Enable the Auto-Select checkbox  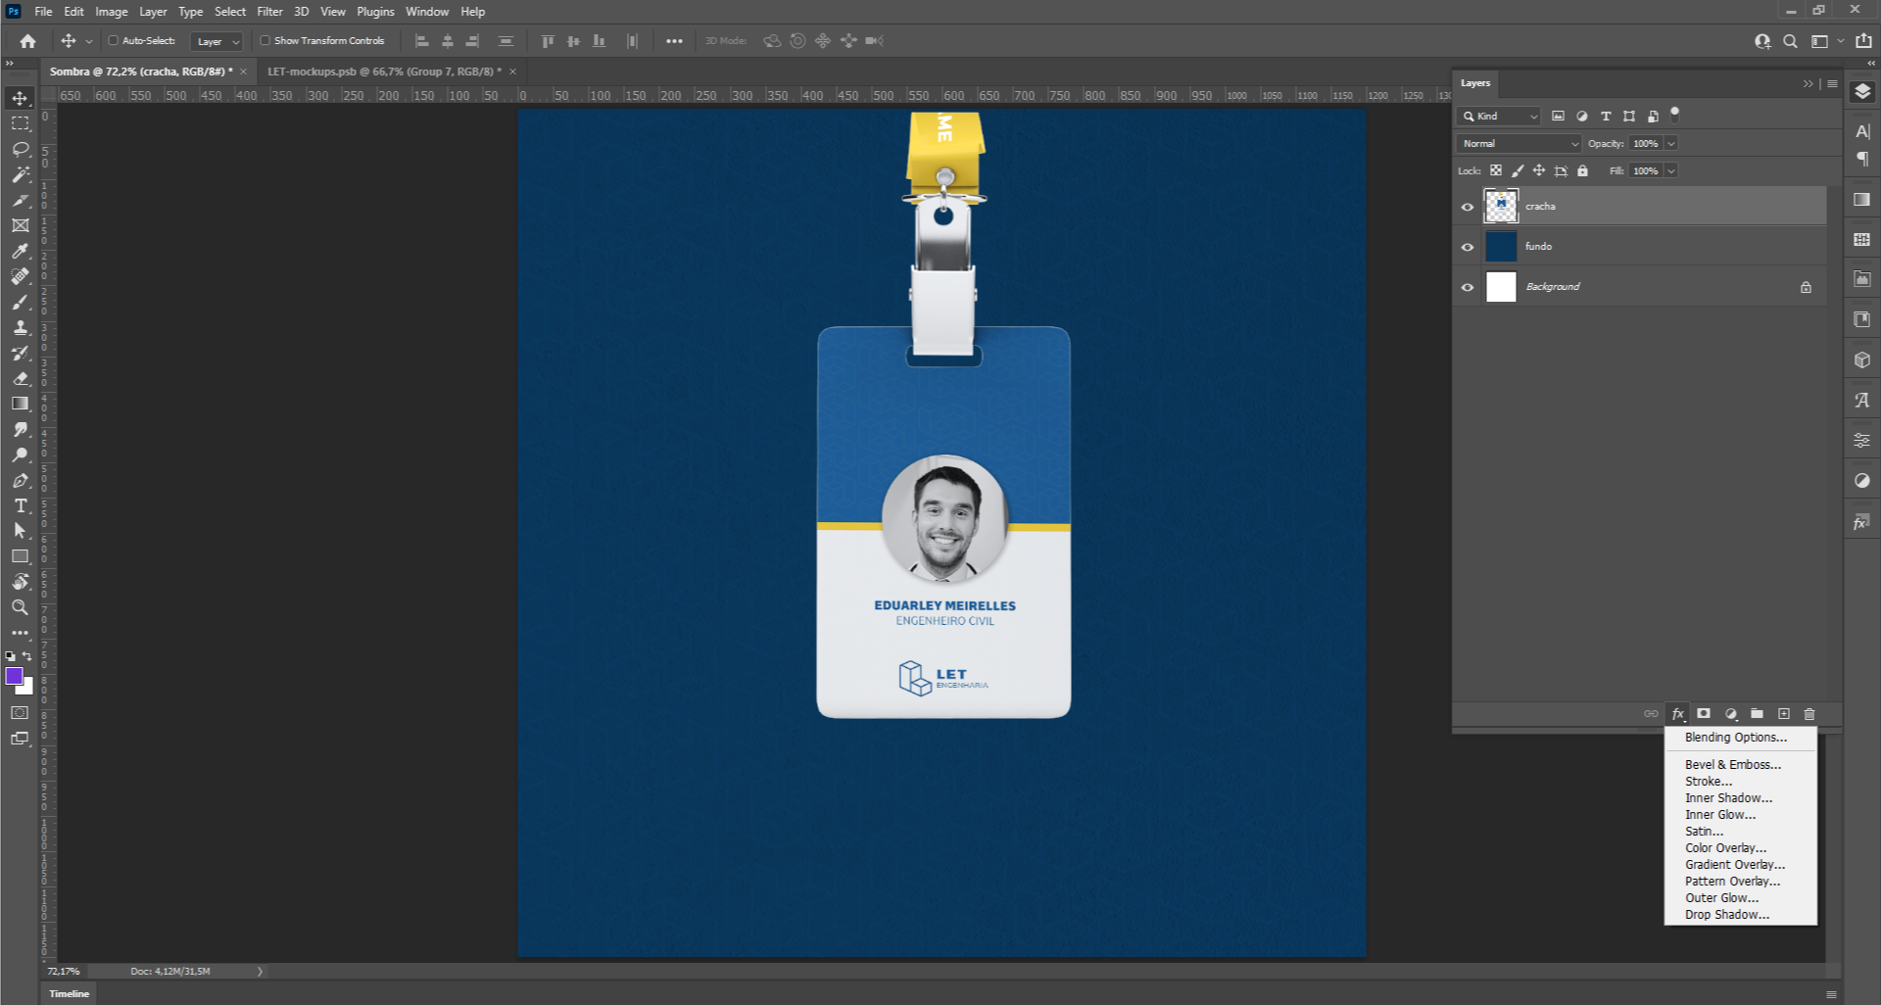[114, 41]
